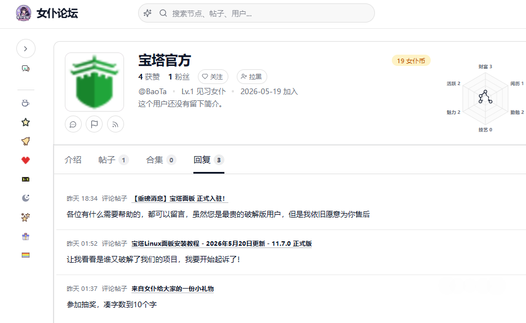Click the 阅历 1 radar label
This screenshot has width=526, height=323.
point(517,83)
